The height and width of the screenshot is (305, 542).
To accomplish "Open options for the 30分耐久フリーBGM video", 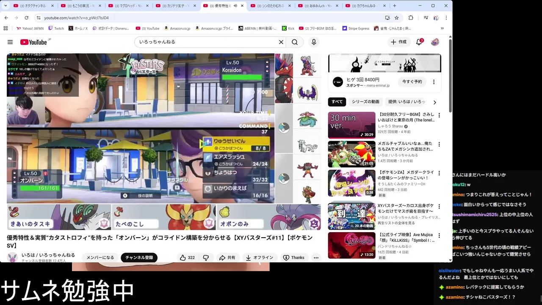I will (x=439, y=115).
